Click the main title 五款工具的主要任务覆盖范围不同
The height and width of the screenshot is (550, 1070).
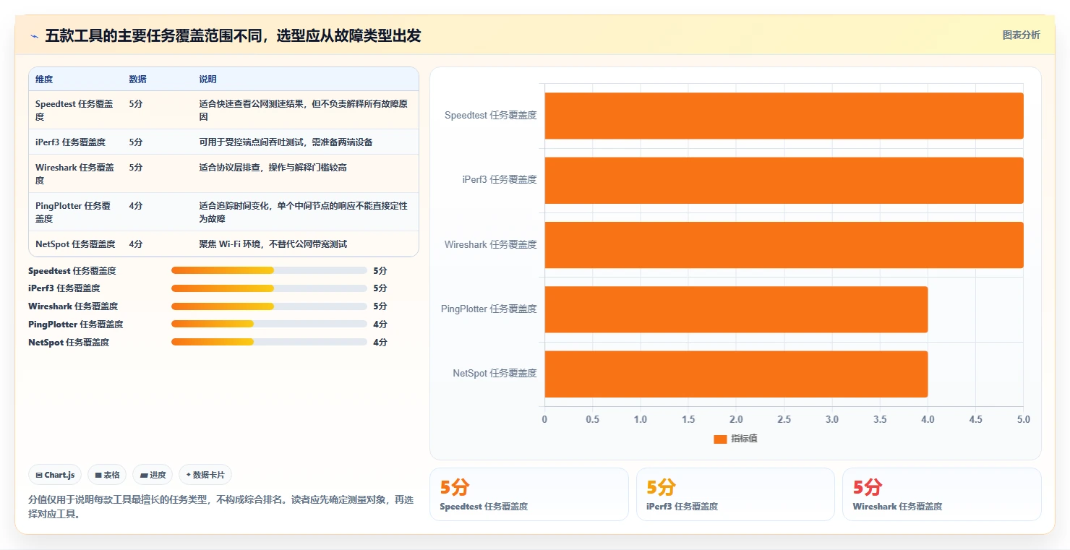pos(233,35)
